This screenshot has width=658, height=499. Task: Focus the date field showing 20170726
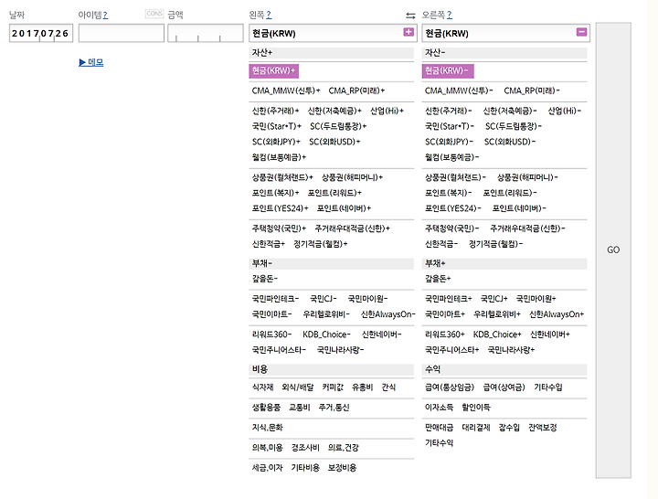41,33
